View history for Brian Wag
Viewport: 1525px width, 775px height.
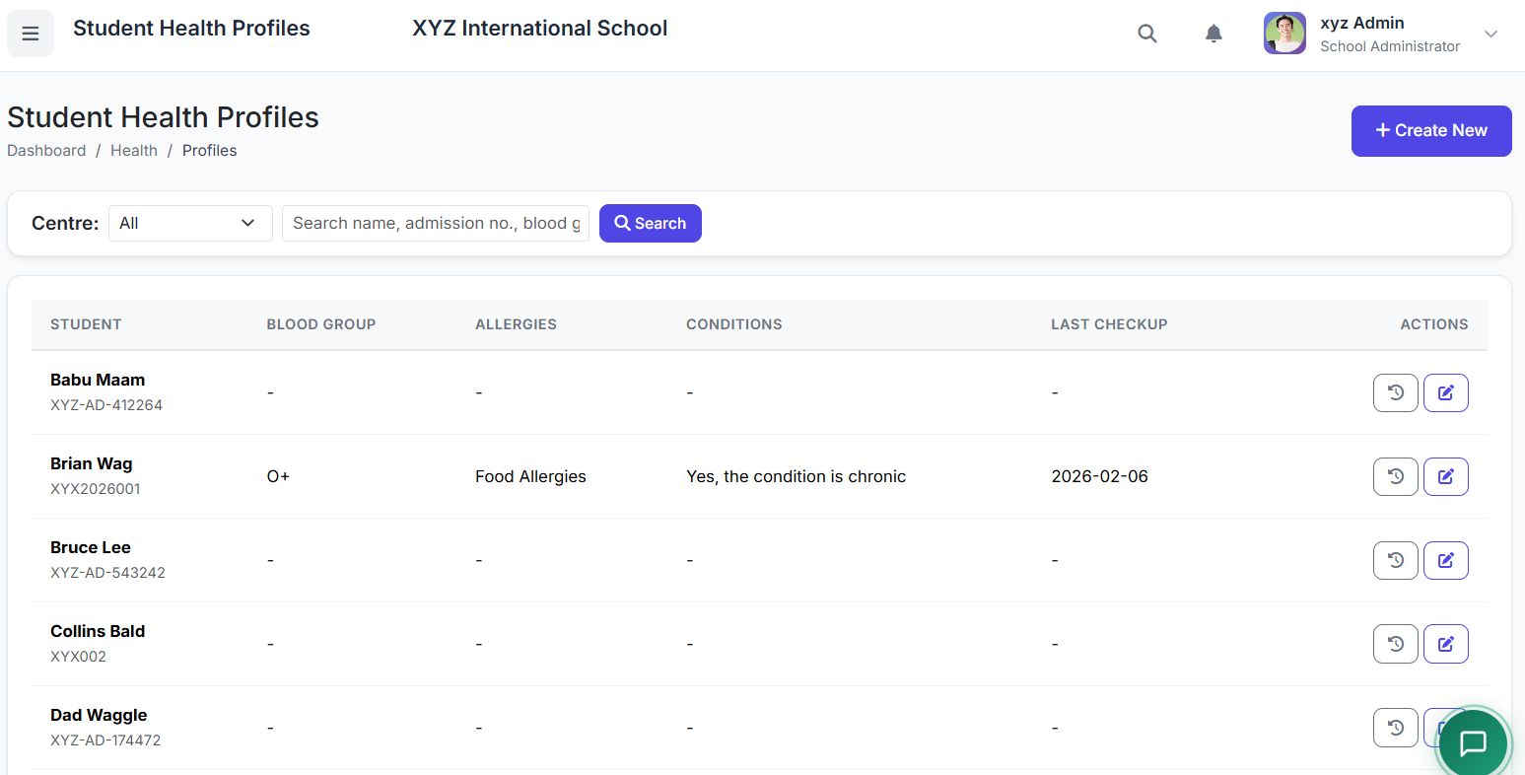(1396, 476)
